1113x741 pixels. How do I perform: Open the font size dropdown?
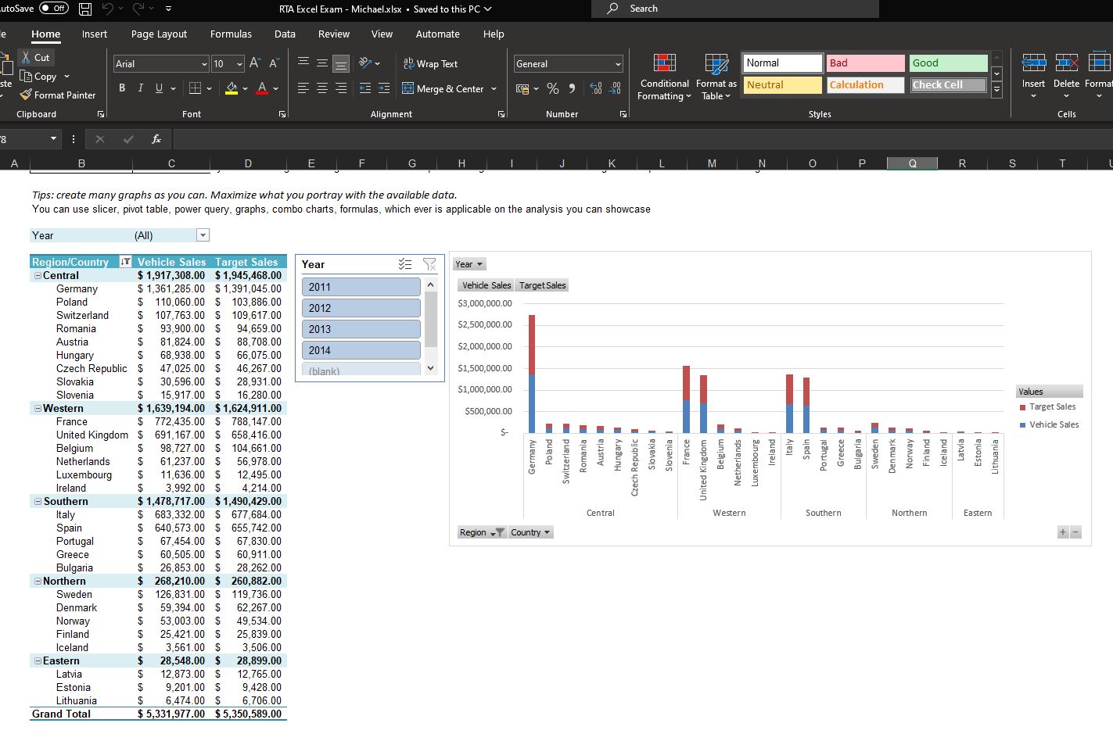(239, 64)
